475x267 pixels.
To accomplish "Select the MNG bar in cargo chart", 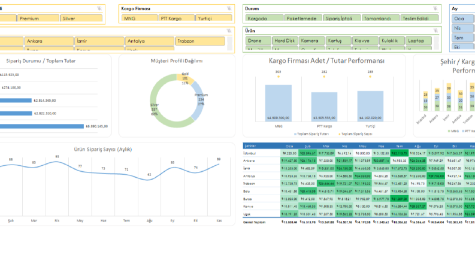I will (279, 103).
